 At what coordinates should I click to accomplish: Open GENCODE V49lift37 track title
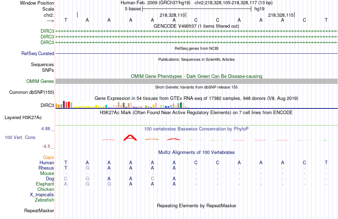click(x=196, y=26)
